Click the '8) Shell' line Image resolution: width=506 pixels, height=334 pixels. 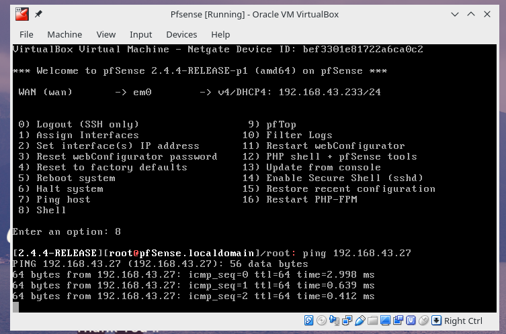tap(42, 210)
